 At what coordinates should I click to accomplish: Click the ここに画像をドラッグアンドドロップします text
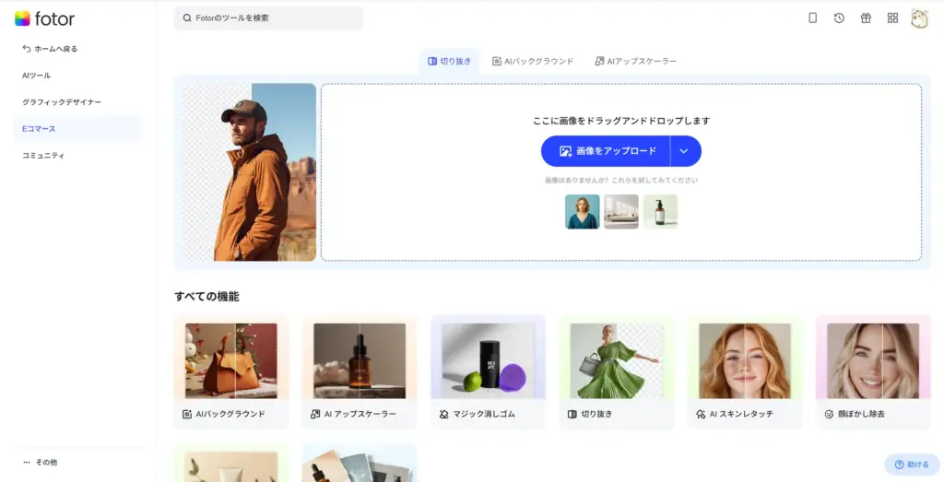621,121
